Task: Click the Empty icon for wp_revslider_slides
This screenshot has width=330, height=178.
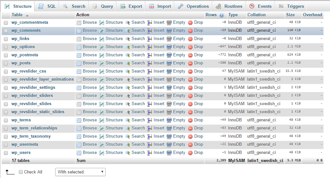Action: 169,104
